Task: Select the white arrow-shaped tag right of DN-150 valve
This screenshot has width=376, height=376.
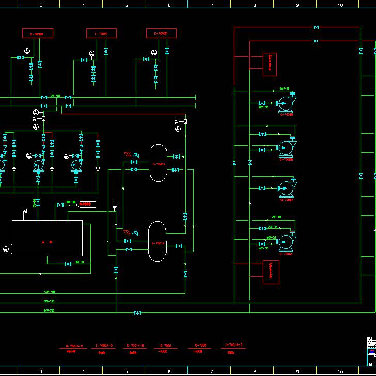Action: (x=86, y=205)
